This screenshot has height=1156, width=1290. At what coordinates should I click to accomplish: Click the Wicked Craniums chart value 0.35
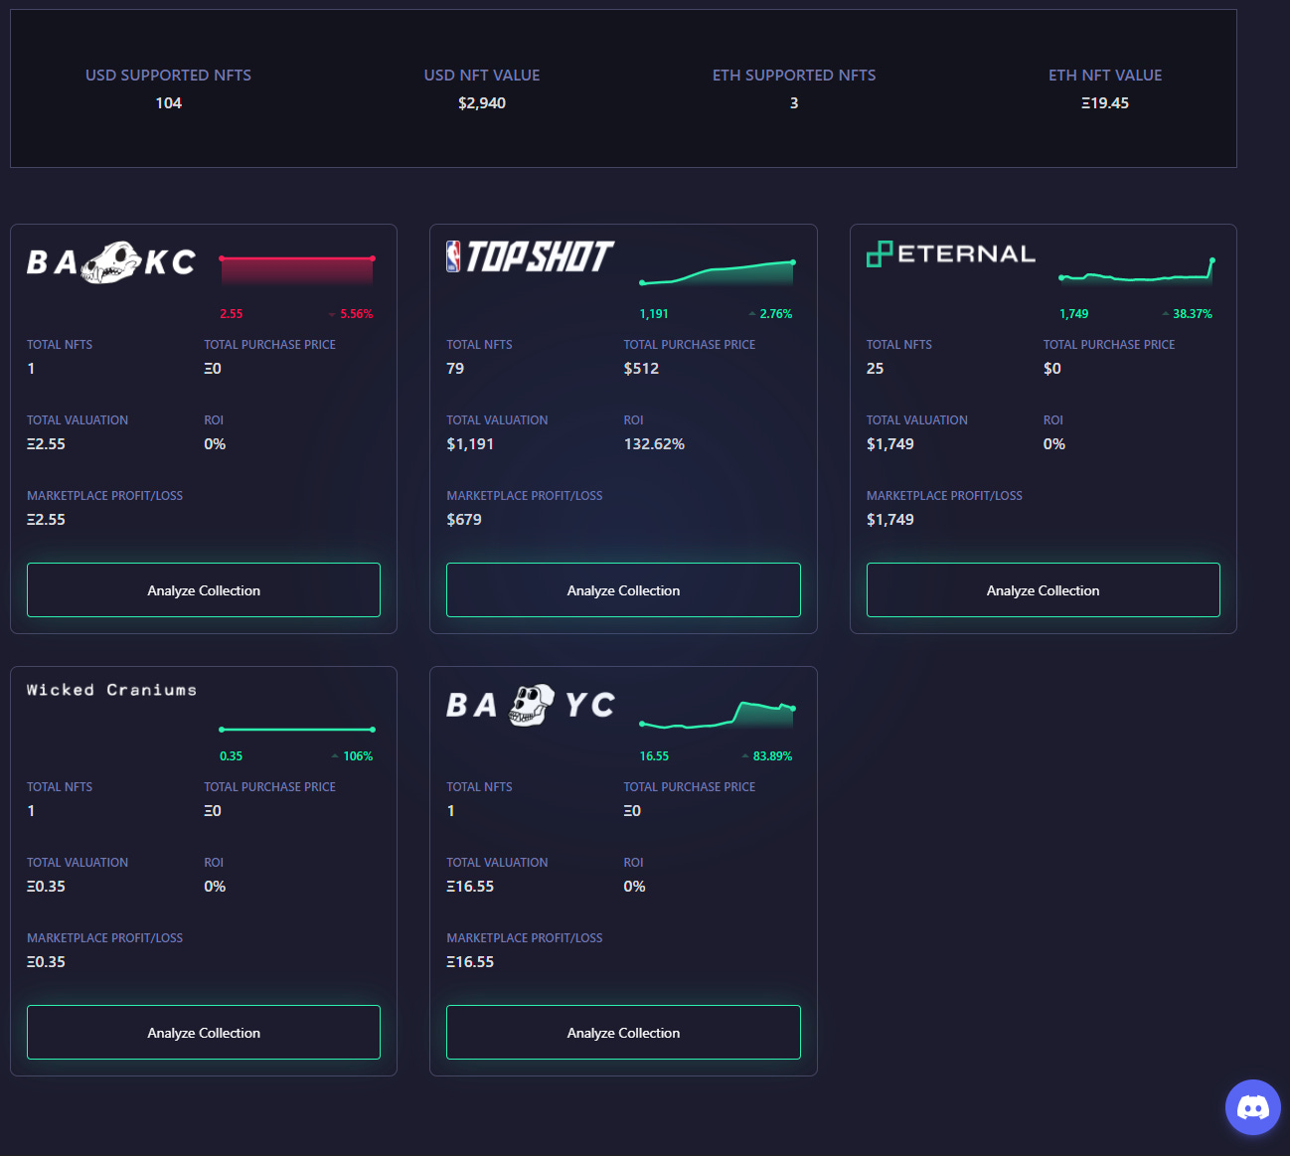click(x=231, y=756)
